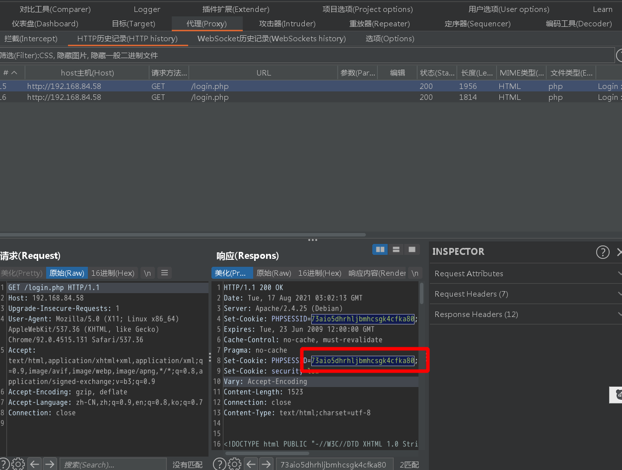Open the Inspector help icon

click(x=603, y=252)
